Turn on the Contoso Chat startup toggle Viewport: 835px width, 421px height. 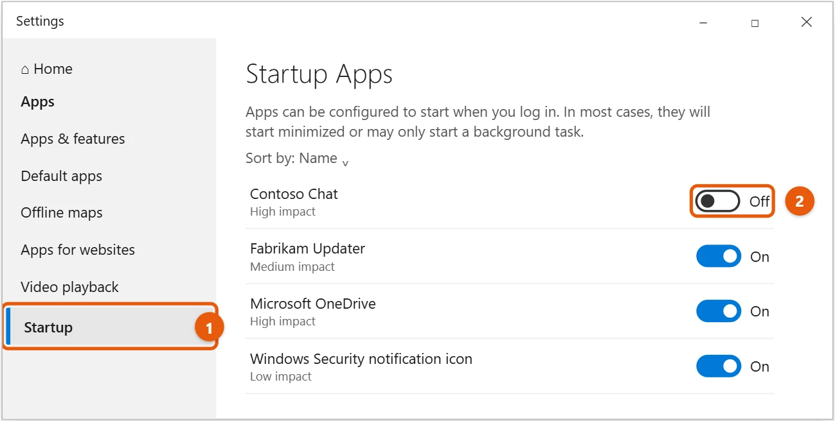tap(717, 202)
